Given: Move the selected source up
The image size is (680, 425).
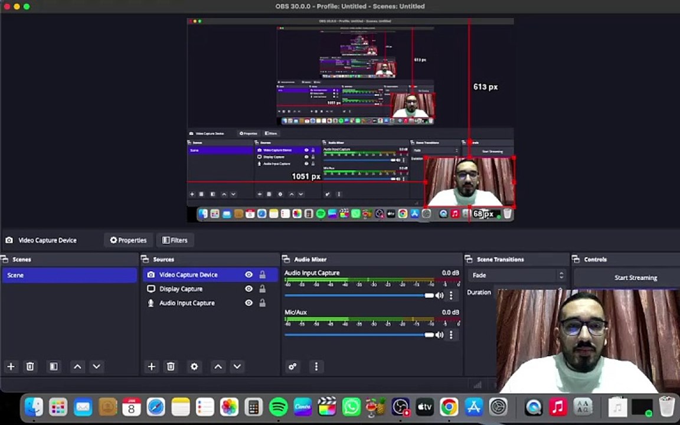Looking at the screenshot, I should (x=218, y=367).
